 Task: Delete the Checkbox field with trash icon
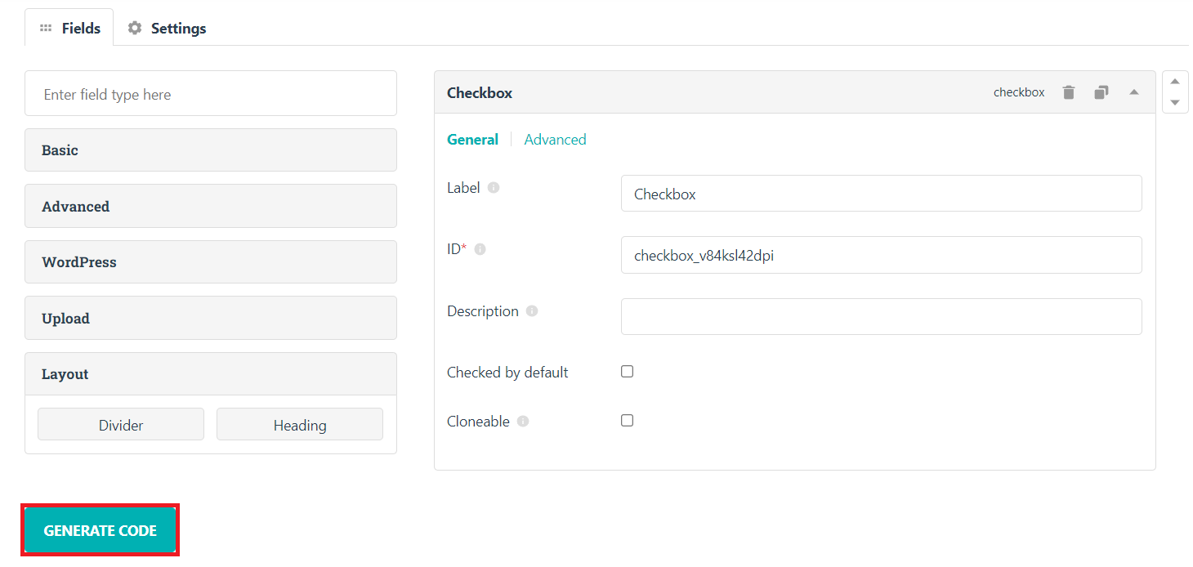point(1068,92)
